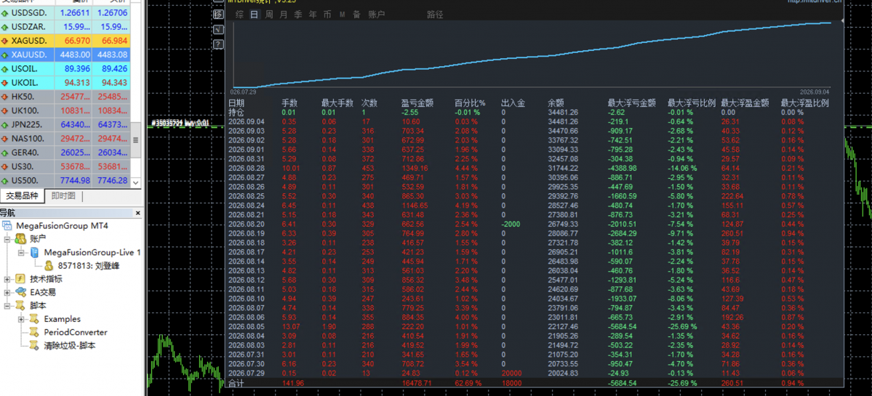Click the down arrow icon beside NAS100

(x=5, y=139)
